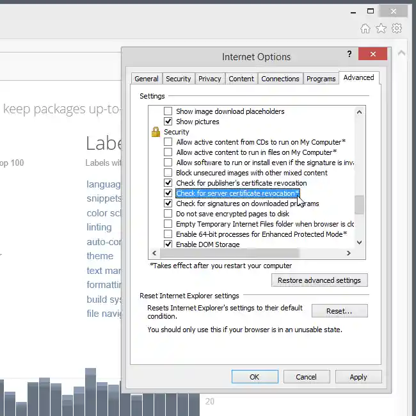Image resolution: width=416 pixels, height=416 pixels.
Task: Open the language label link on webpage
Action: (104, 184)
